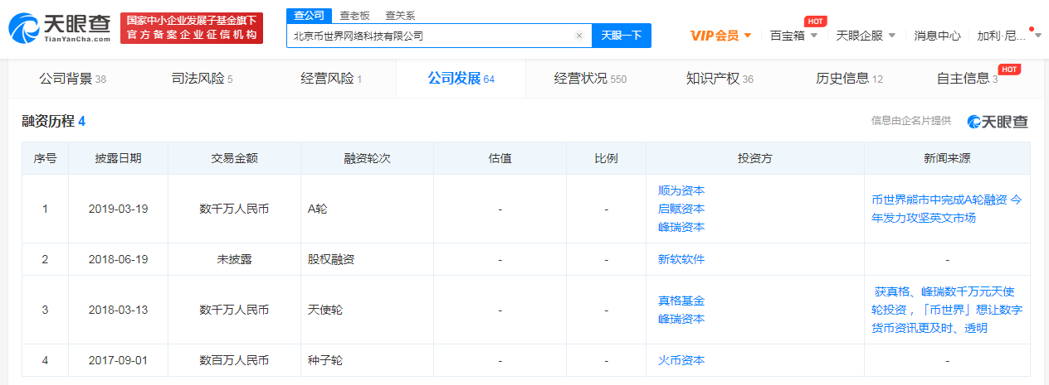Clear the search box with the X icon

pos(579,36)
